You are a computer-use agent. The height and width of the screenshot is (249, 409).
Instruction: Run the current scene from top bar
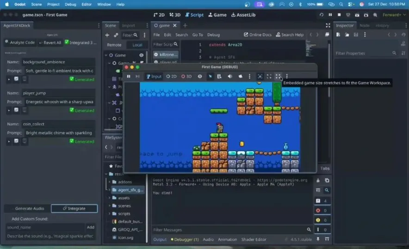357,15
